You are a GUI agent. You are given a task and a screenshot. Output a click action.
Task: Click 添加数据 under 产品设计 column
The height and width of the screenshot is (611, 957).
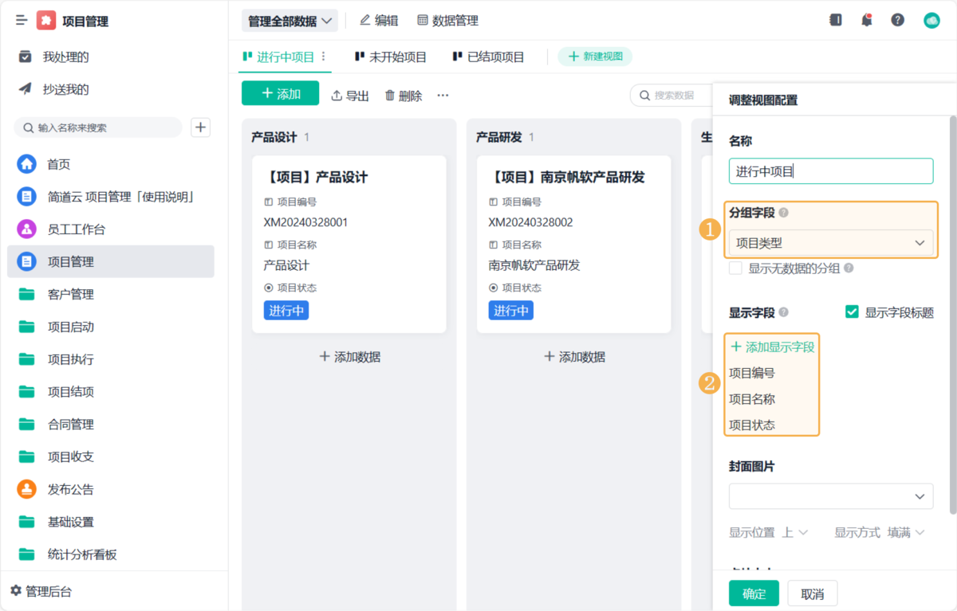[349, 357]
